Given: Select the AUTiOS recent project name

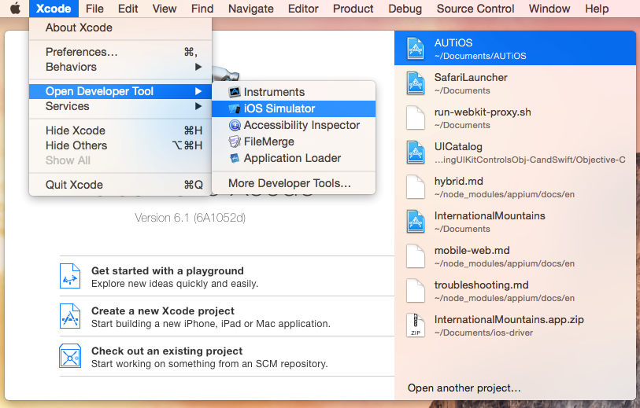Looking at the screenshot, I should click(x=453, y=42).
